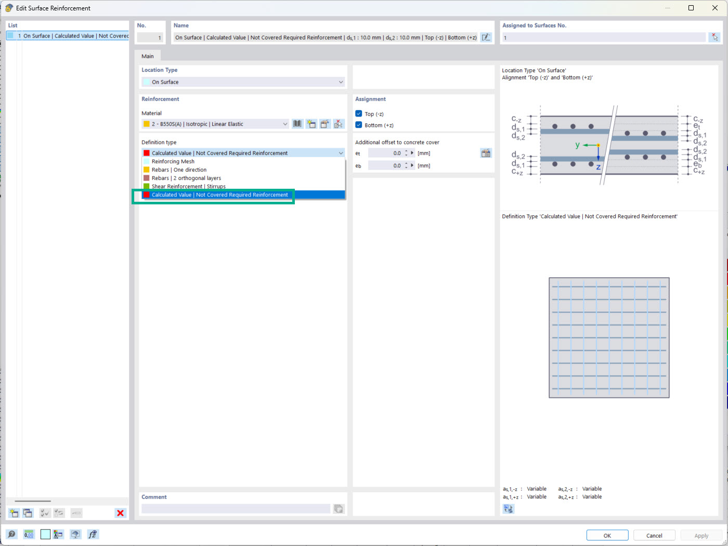
Task: Click the Apply button
Action: coord(701,536)
